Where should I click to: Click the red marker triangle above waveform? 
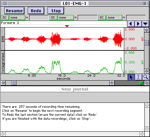pos(67,26)
